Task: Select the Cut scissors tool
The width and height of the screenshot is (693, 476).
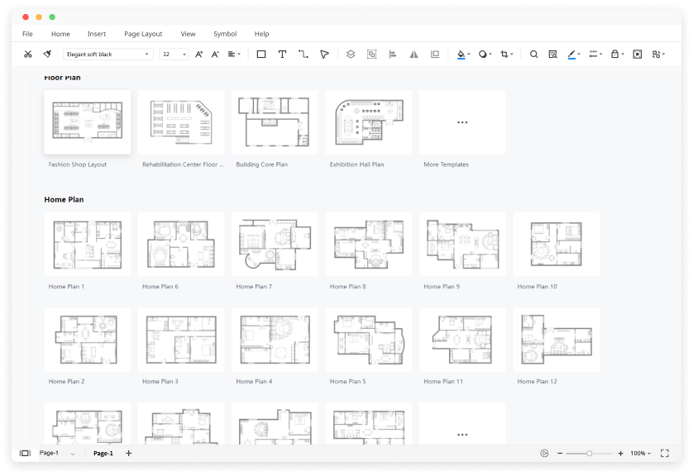Action: pyautogui.click(x=28, y=54)
